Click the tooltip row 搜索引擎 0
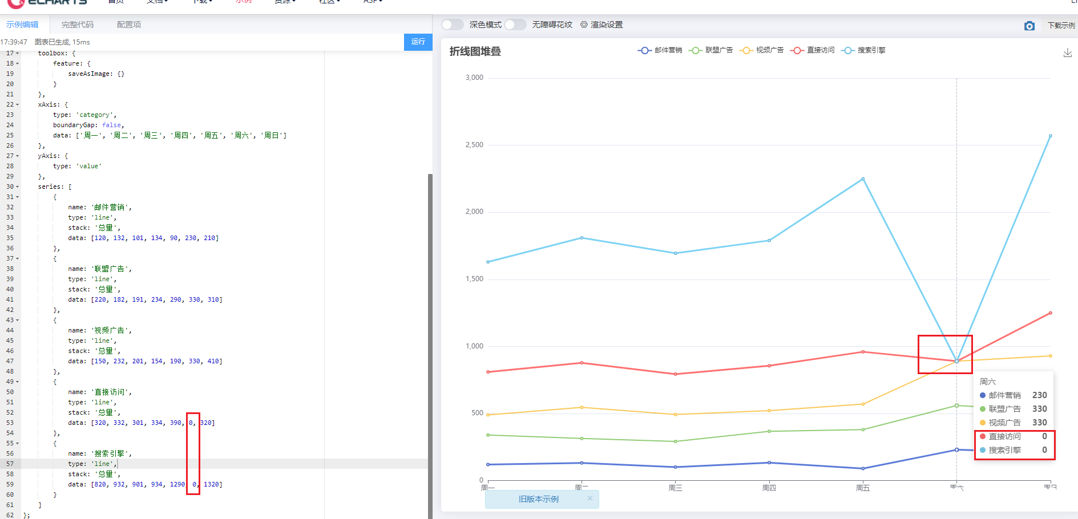The image size is (1078, 519). coord(1014,450)
